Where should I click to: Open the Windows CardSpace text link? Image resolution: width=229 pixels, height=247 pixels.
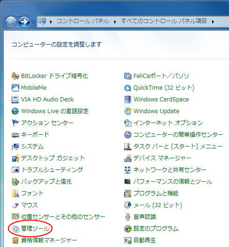[161, 100]
